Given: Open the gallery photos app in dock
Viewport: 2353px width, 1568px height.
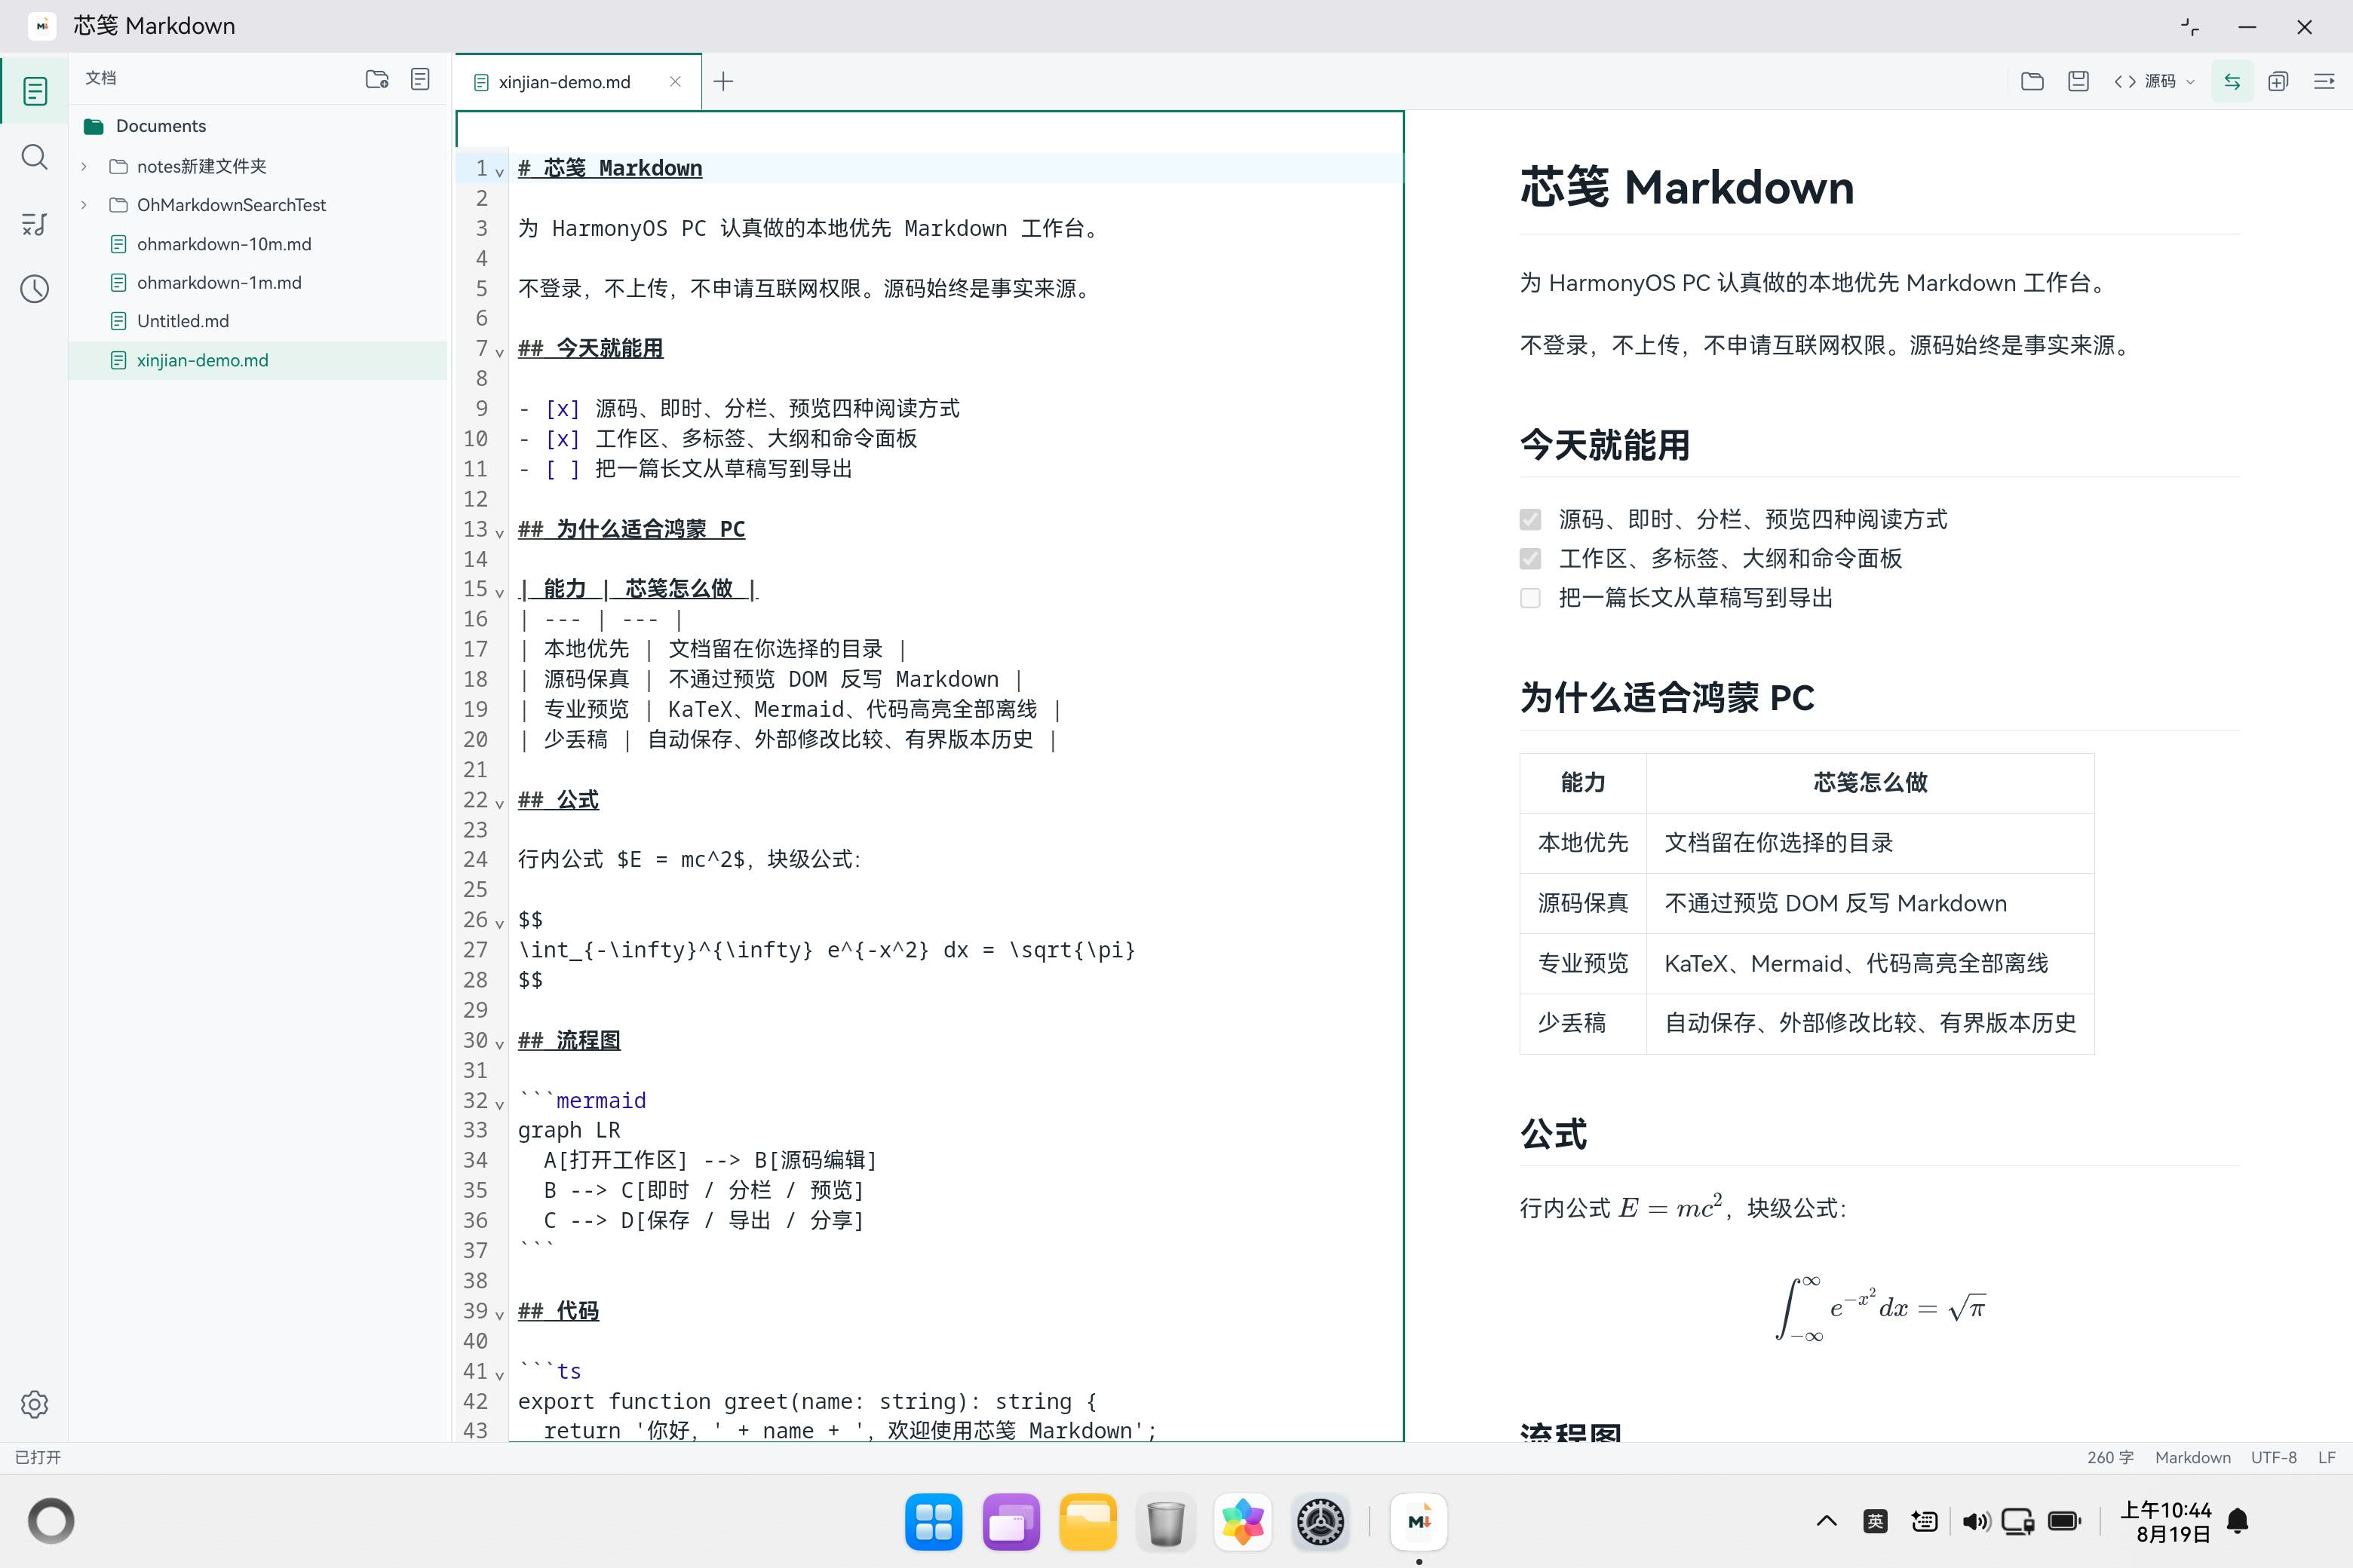Looking at the screenshot, I should pyautogui.click(x=1243, y=1522).
